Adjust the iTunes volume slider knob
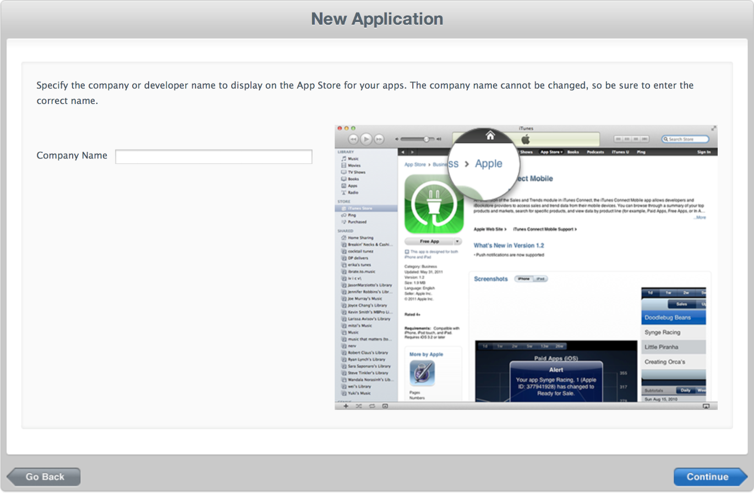The height and width of the screenshot is (493, 754). pyautogui.click(x=425, y=139)
